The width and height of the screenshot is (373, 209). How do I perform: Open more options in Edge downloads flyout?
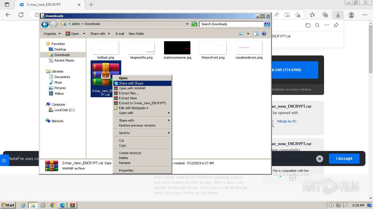(x=327, y=25)
